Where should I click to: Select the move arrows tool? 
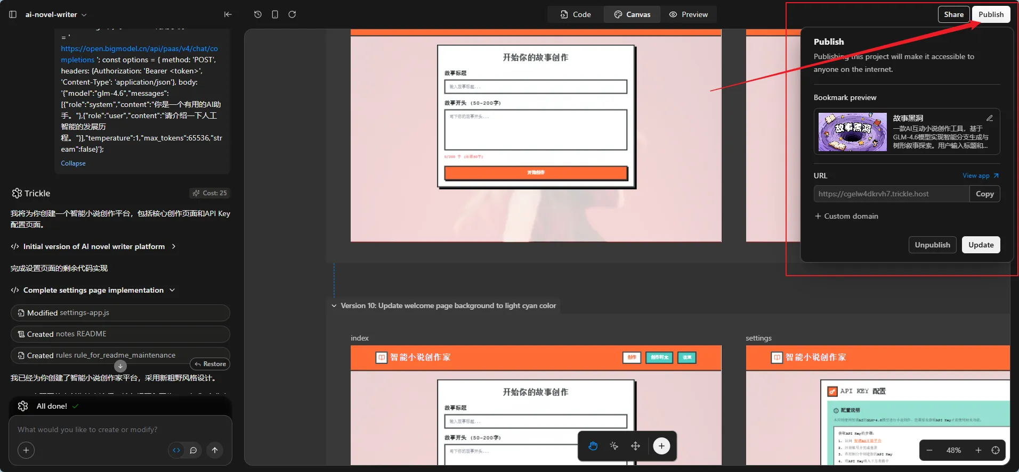pyautogui.click(x=635, y=446)
